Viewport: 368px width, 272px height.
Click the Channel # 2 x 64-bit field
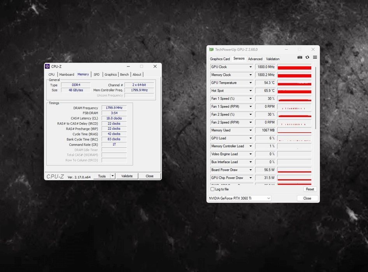tap(139, 85)
